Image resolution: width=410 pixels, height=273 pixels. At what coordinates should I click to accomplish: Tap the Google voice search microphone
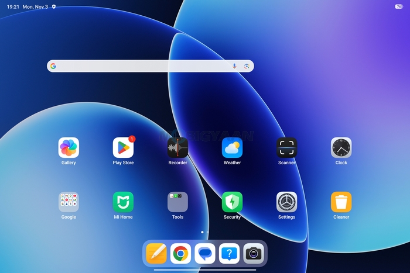click(x=234, y=66)
